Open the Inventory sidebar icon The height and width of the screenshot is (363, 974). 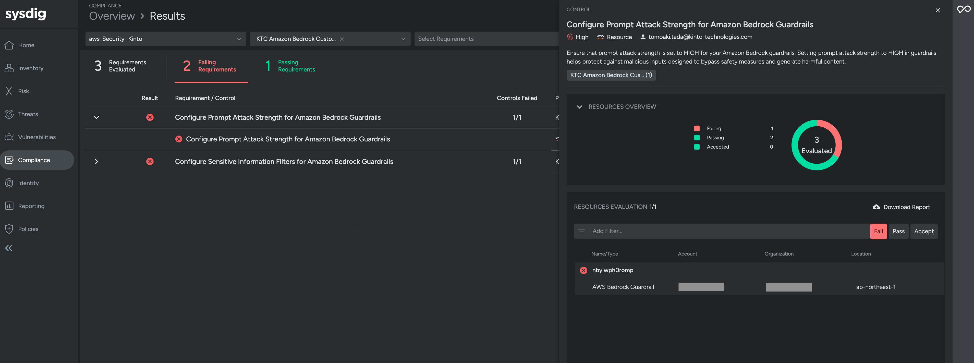9,68
